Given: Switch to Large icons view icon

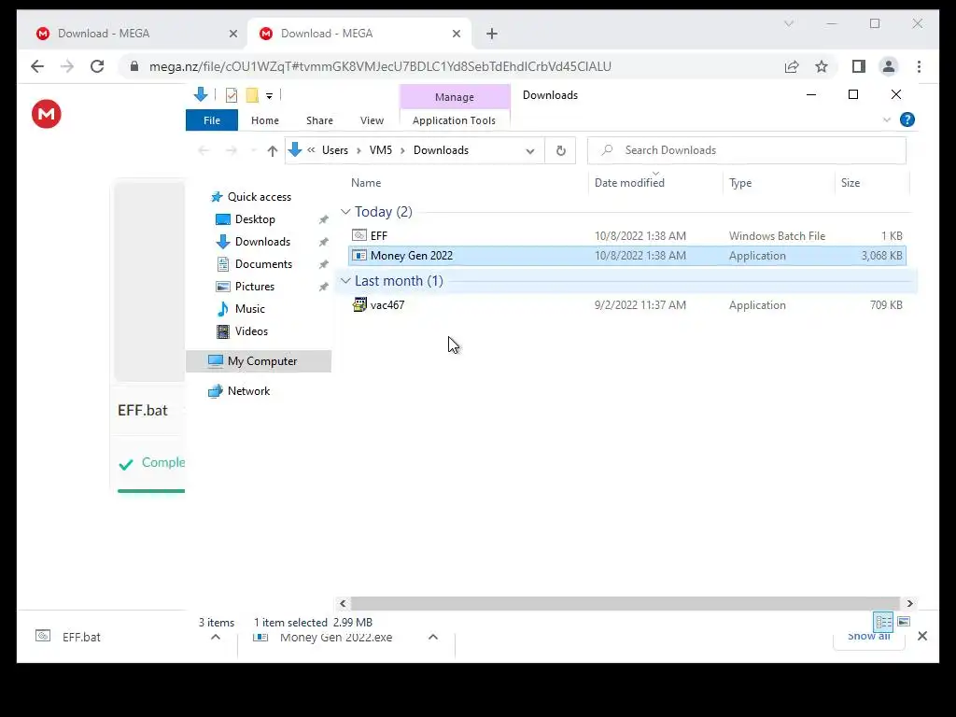Looking at the screenshot, I should pyautogui.click(x=904, y=622).
